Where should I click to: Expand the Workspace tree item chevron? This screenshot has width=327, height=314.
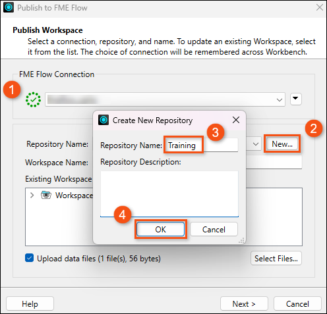pyautogui.click(x=32, y=195)
